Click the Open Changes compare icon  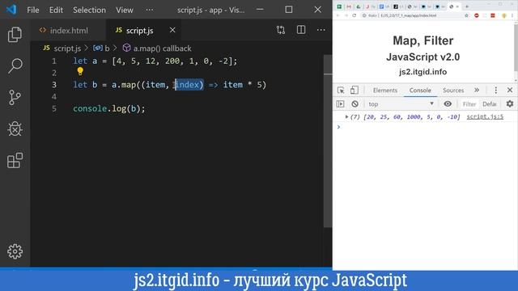(281, 30)
